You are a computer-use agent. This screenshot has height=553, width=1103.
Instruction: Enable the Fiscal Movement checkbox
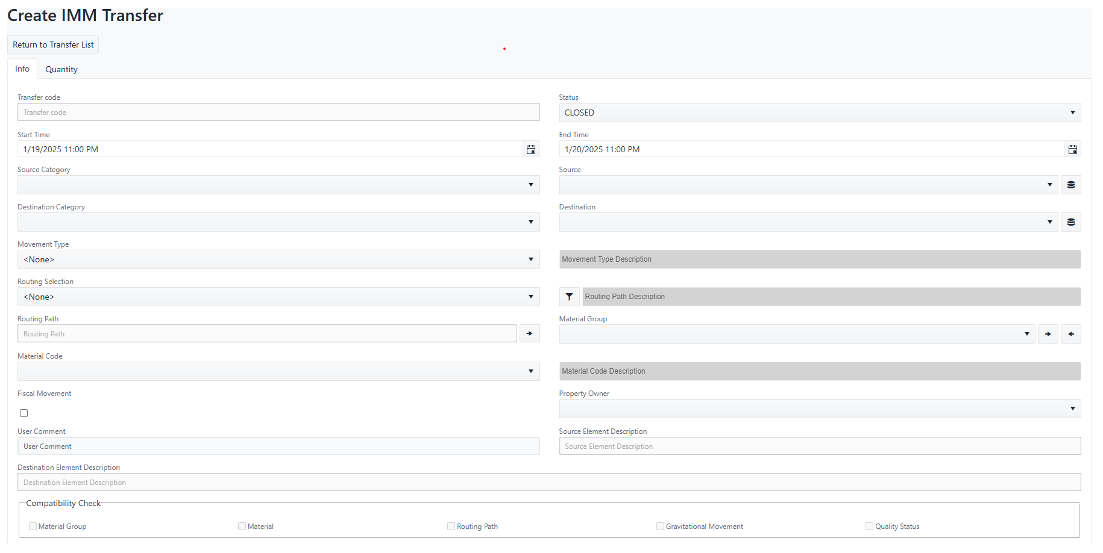point(24,413)
